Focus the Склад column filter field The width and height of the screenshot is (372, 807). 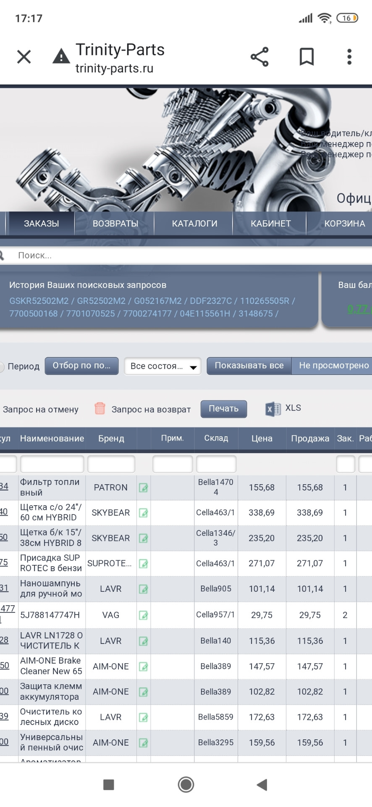(216, 464)
